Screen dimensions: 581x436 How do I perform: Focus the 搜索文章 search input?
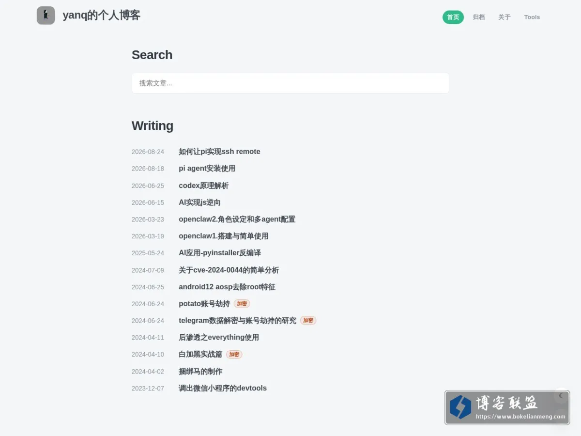(290, 83)
